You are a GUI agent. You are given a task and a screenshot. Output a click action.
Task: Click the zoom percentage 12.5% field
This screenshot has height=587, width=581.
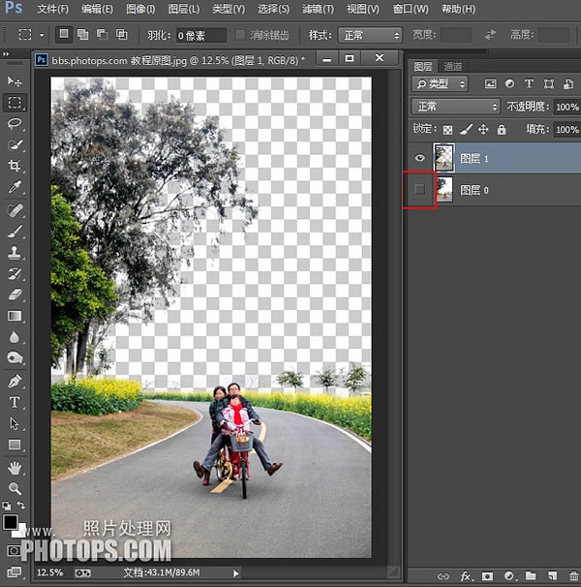49,572
